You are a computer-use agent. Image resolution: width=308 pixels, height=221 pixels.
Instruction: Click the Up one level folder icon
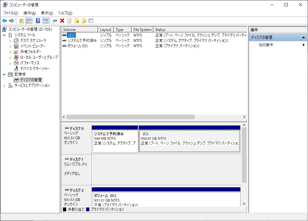21,21
